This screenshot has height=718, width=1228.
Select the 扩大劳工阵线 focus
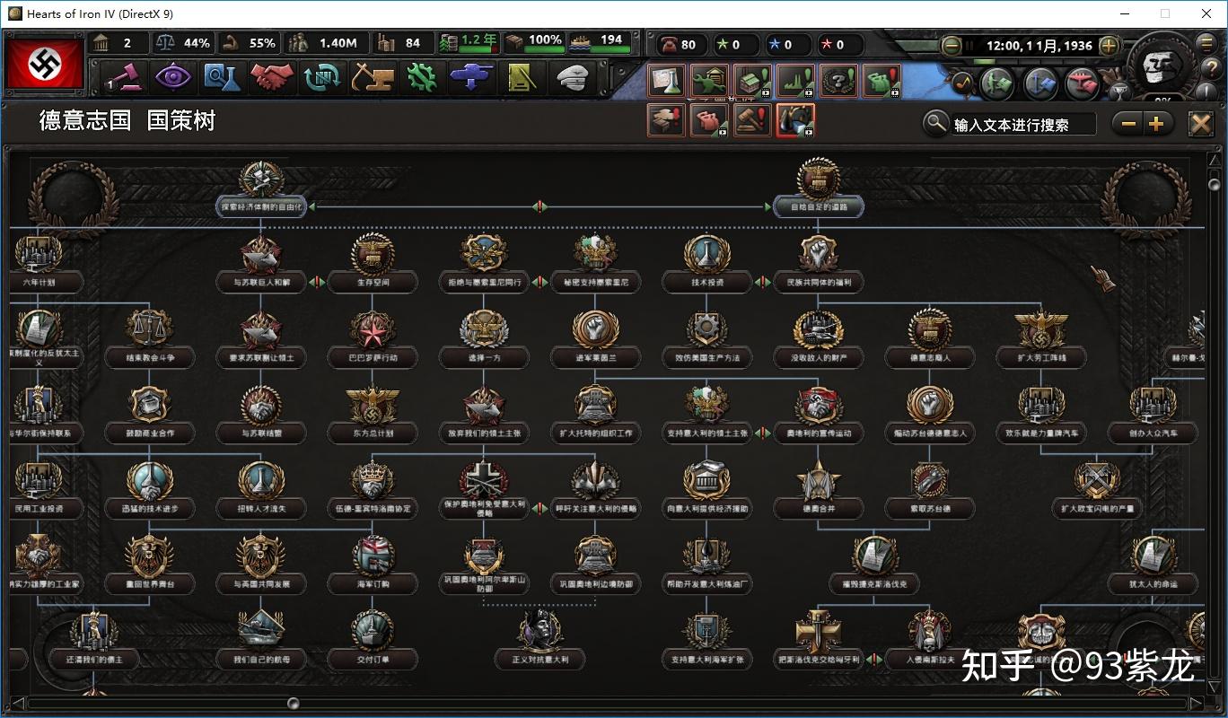pos(1040,341)
